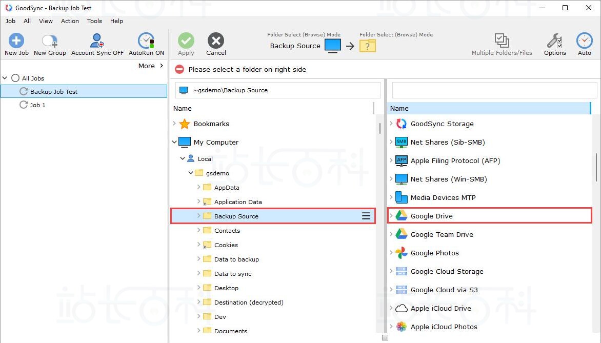601x343 pixels.
Task: Select the All Jobs radio circle
Action: 15,78
